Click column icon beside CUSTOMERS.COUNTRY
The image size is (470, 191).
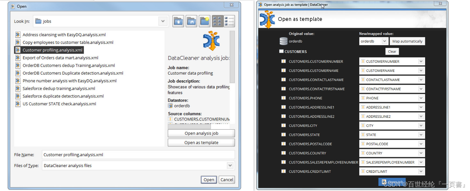point(284,153)
